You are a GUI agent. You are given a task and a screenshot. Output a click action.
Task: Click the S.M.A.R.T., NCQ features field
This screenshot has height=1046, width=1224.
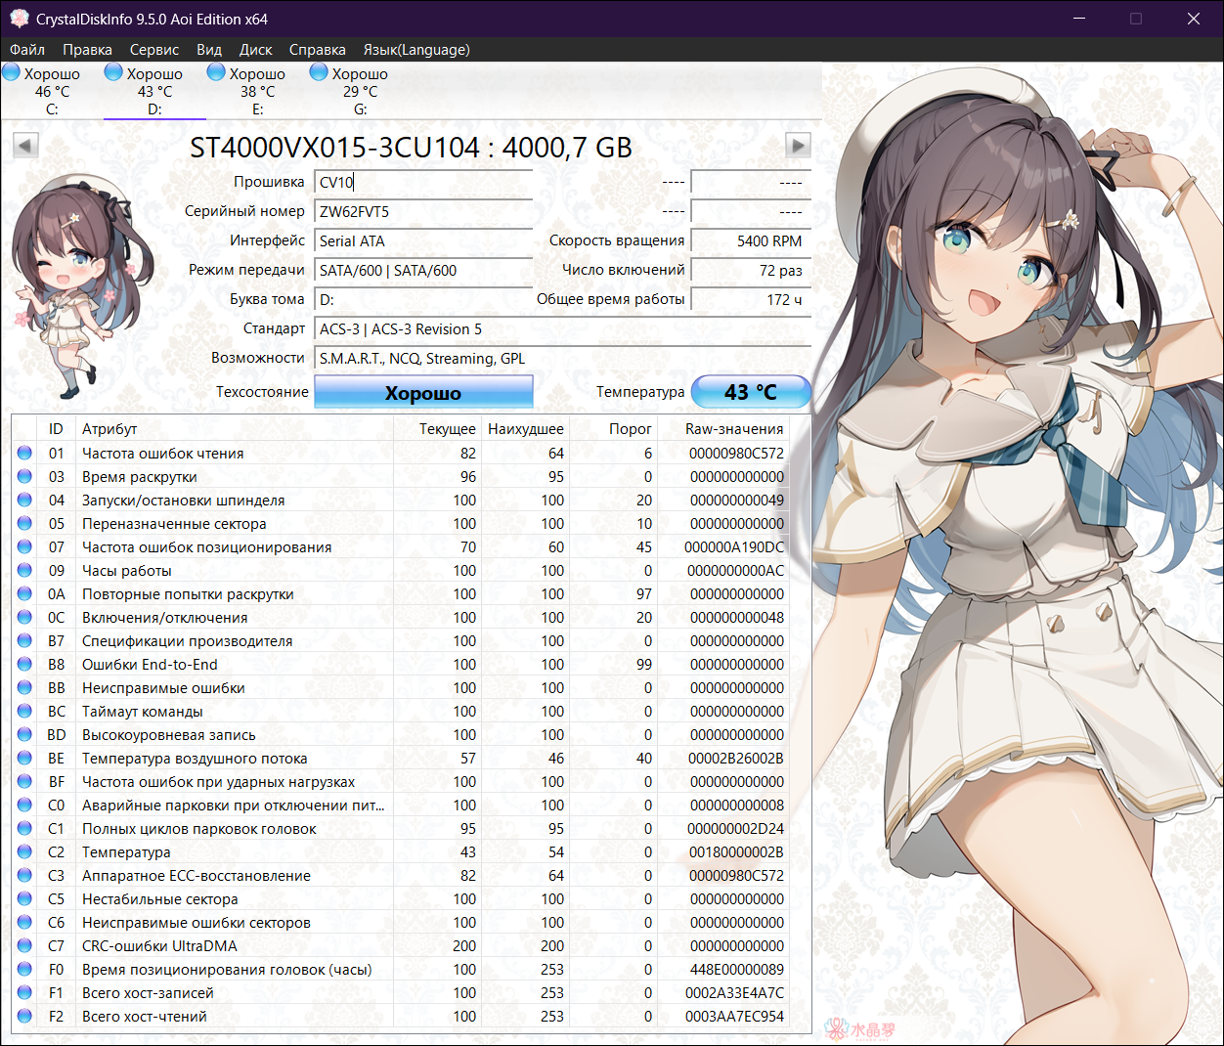coord(562,358)
